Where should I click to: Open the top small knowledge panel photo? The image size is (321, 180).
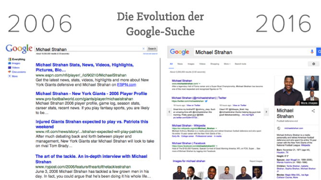(x=311, y=83)
